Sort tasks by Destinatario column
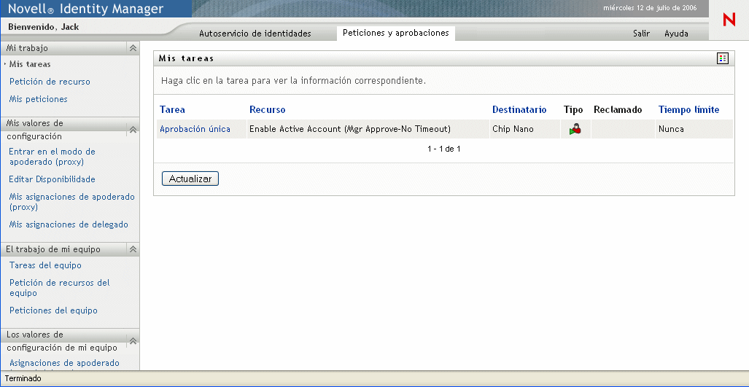749x387 pixels. [x=519, y=110]
